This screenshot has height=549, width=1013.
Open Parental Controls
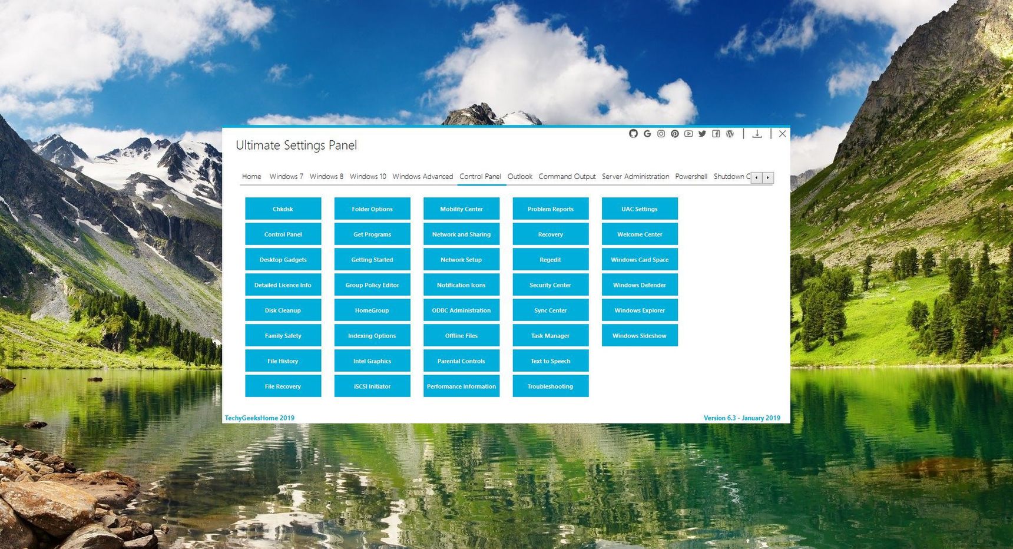(462, 361)
